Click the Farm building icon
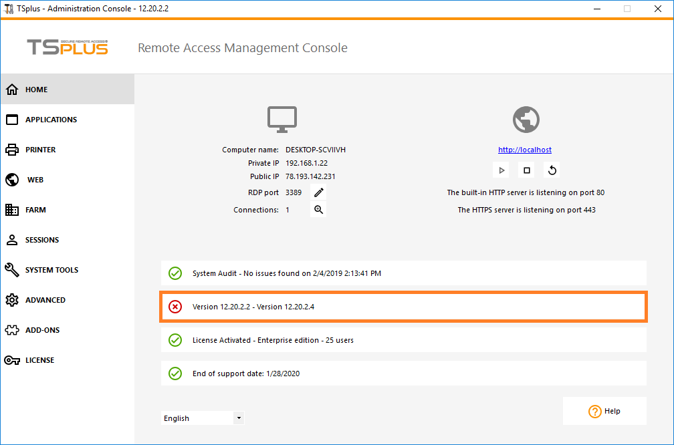674x445 pixels. [x=12, y=210]
